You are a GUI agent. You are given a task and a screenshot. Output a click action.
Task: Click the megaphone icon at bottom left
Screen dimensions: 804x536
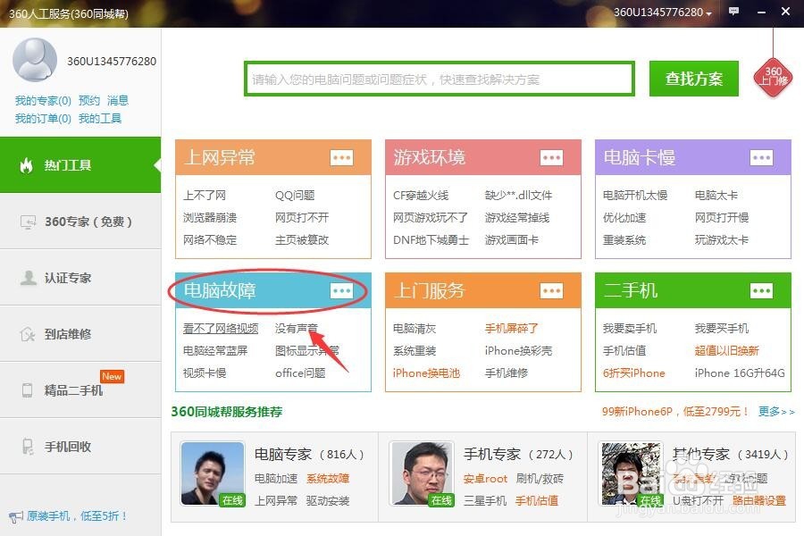15,516
